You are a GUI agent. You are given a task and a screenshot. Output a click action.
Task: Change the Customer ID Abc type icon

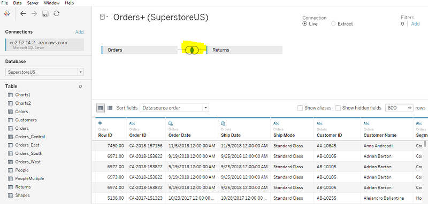319,123
